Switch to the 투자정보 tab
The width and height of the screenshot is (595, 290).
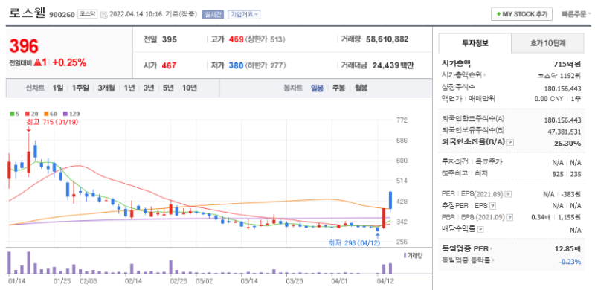click(475, 43)
